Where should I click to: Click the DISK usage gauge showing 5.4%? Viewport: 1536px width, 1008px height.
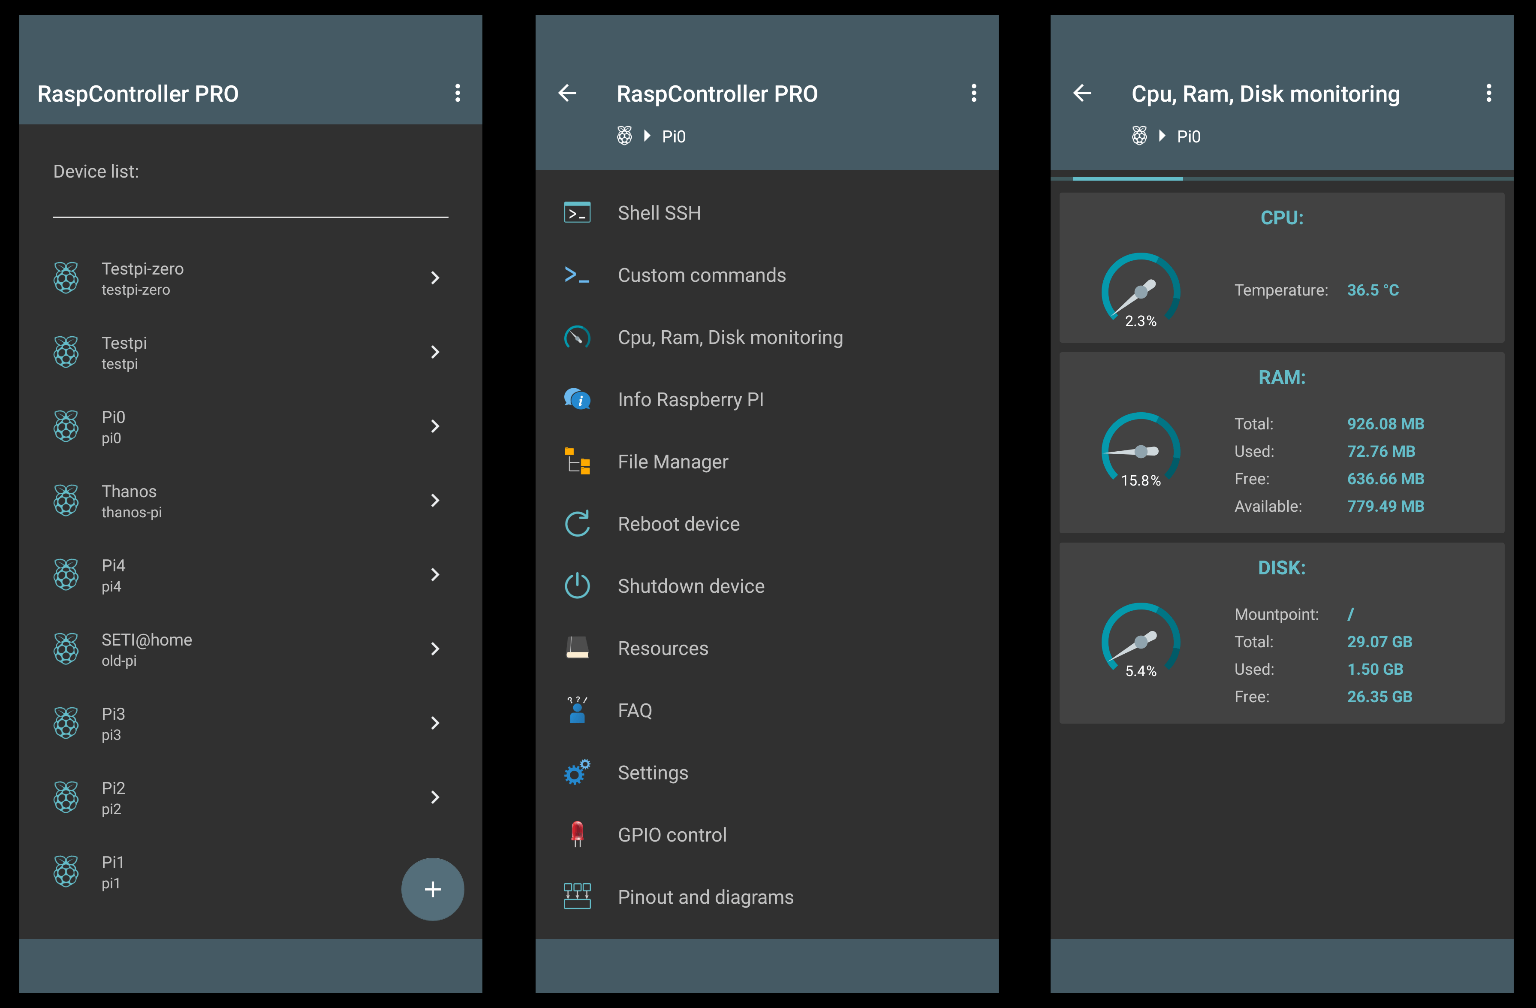tap(1140, 640)
